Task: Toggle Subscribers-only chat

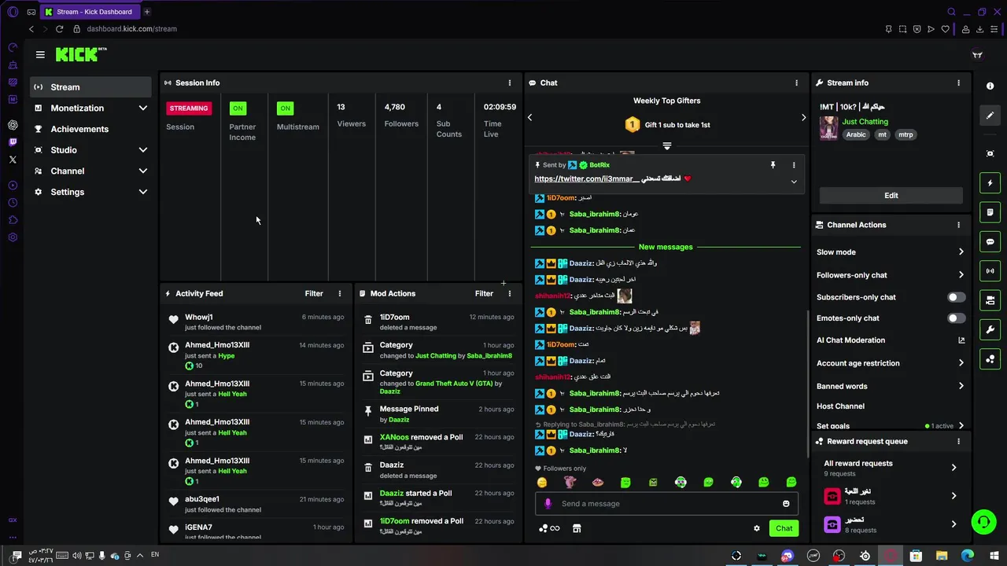Action: click(x=956, y=297)
